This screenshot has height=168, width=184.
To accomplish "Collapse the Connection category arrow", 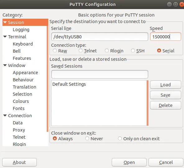I will 5,116.
